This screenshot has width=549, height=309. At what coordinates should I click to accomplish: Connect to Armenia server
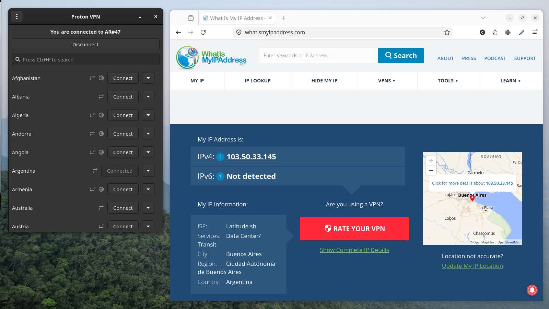(x=123, y=189)
